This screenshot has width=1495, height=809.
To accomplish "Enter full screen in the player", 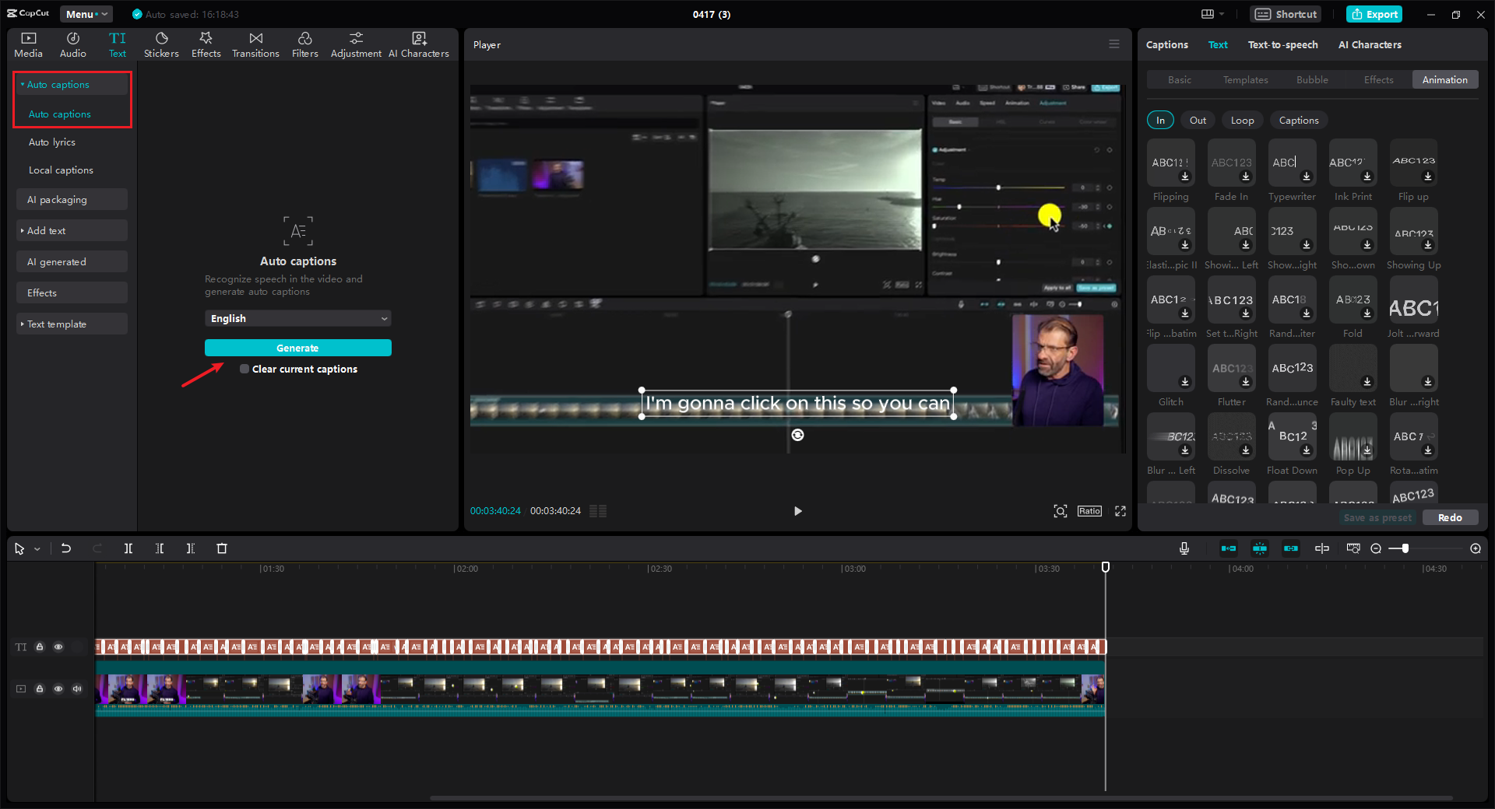I will 1120,511.
